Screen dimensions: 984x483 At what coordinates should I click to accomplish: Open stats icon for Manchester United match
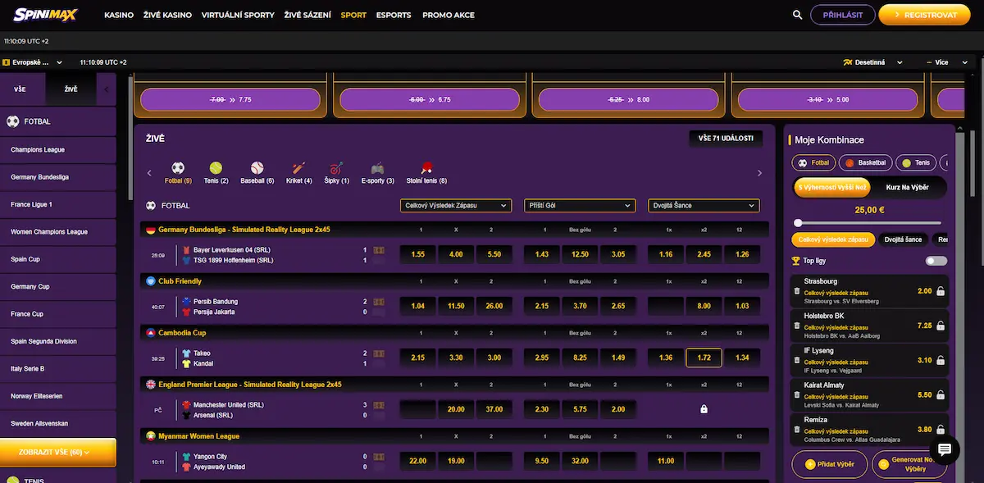[378, 404]
